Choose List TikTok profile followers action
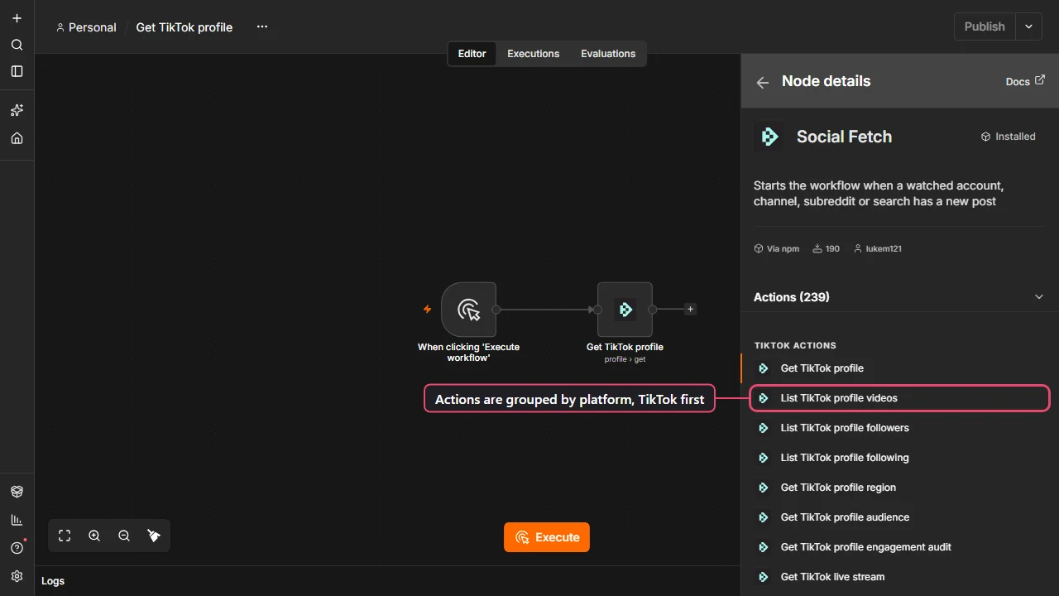 [x=899, y=428]
